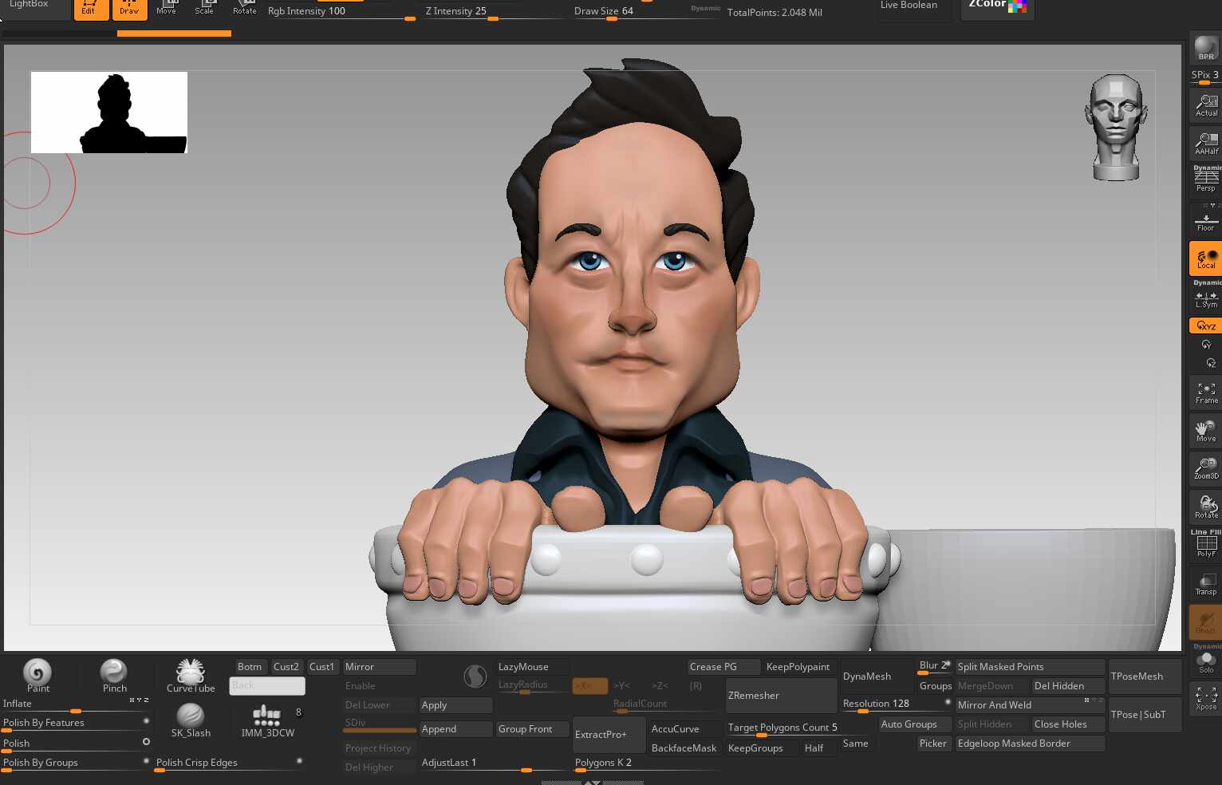The image size is (1222, 785).
Task: Toggle Solo mode
Action: pos(1205,661)
